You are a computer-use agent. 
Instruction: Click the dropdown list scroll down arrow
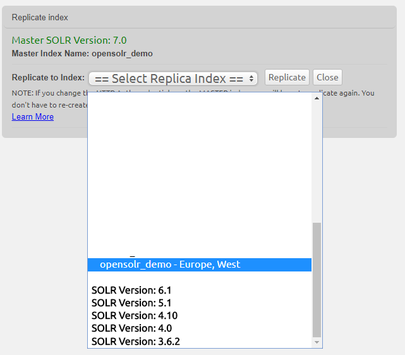pos(317,342)
